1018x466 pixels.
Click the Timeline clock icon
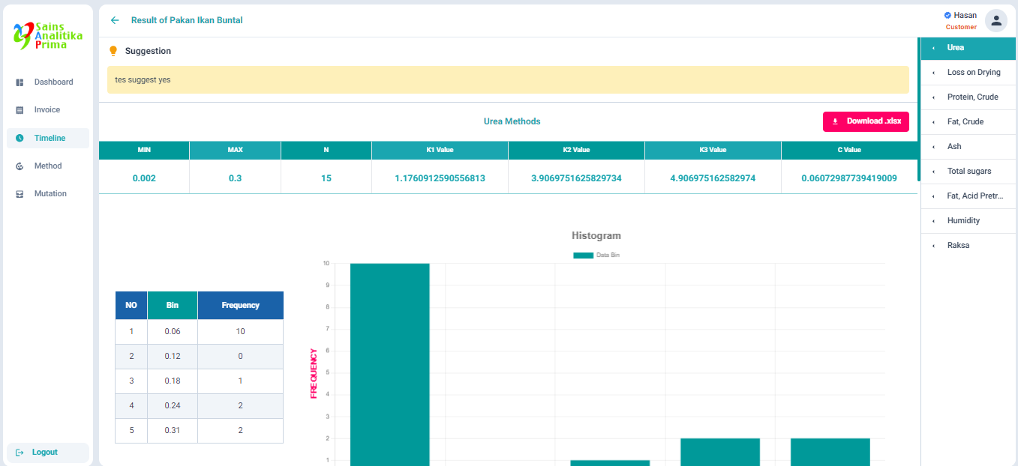(x=20, y=138)
